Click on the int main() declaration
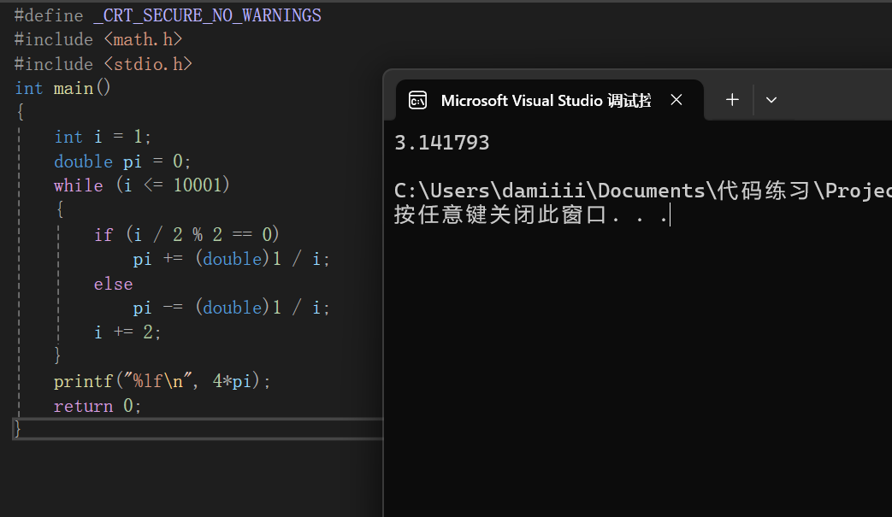This screenshot has height=517, width=892. (63, 88)
